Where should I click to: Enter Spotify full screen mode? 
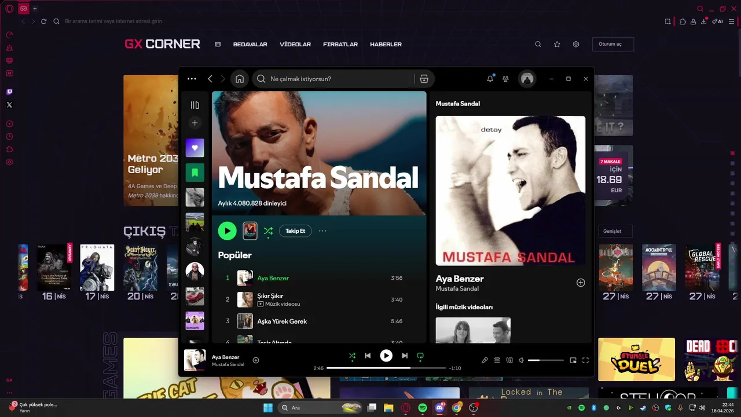click(585, 360)
